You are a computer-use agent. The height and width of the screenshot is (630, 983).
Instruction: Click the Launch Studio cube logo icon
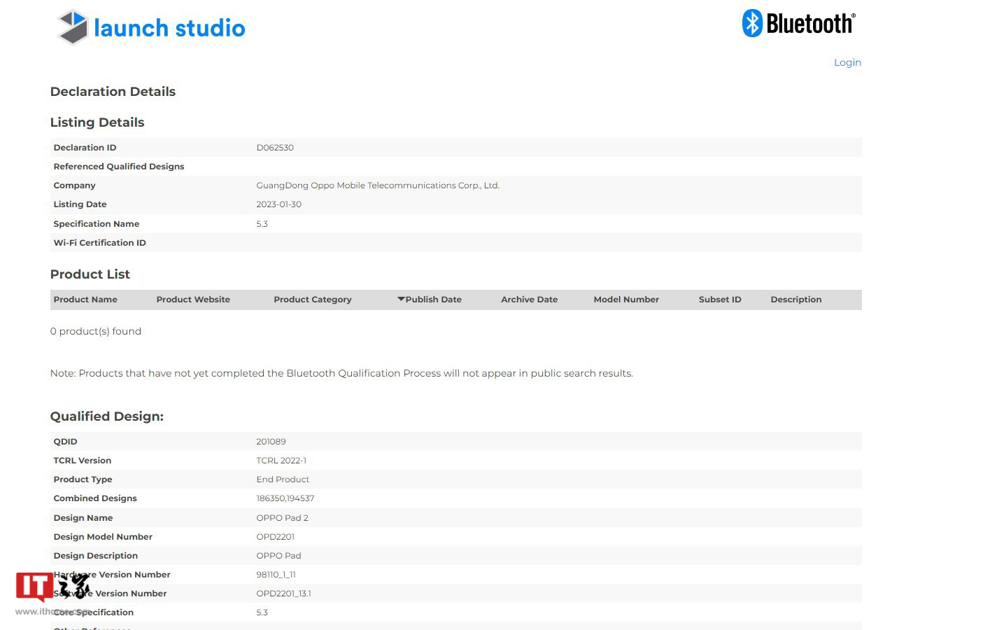pyautogui.click(x=73, y=27)
